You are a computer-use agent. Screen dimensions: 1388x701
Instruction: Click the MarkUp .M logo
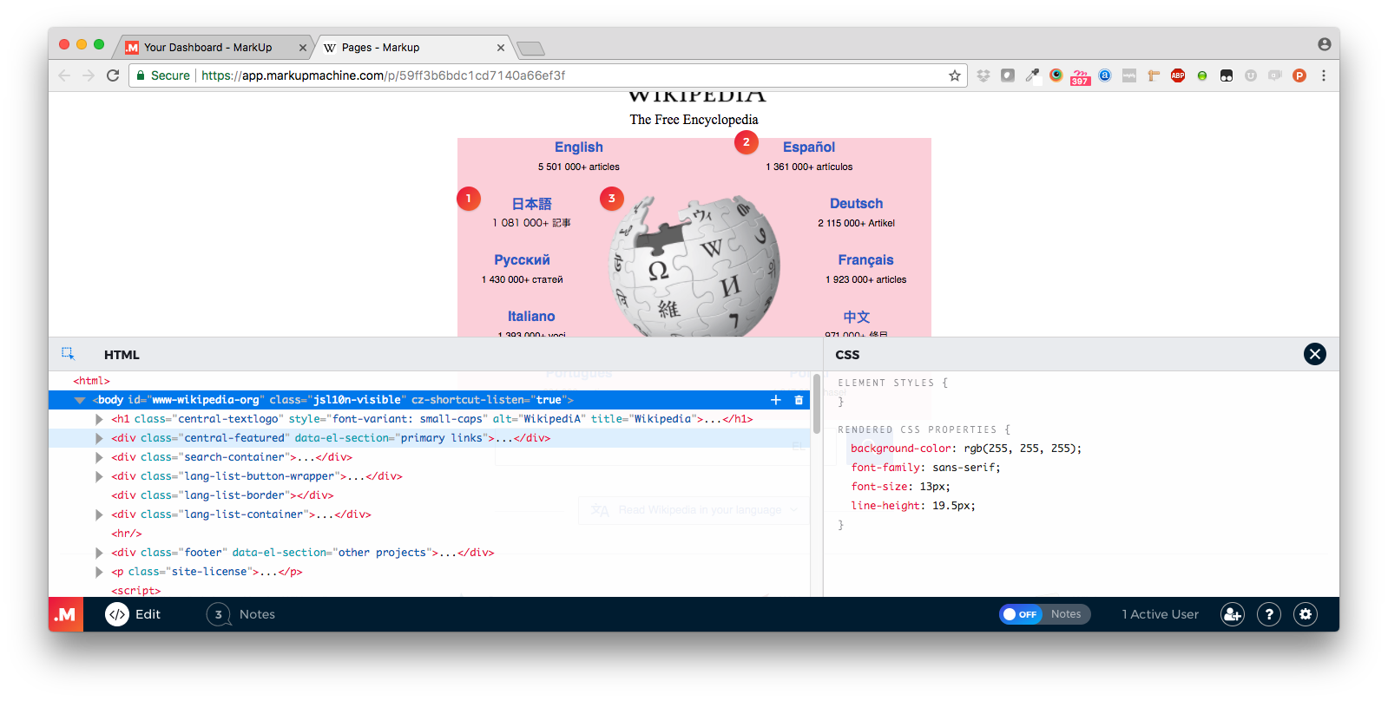point(66,614)
